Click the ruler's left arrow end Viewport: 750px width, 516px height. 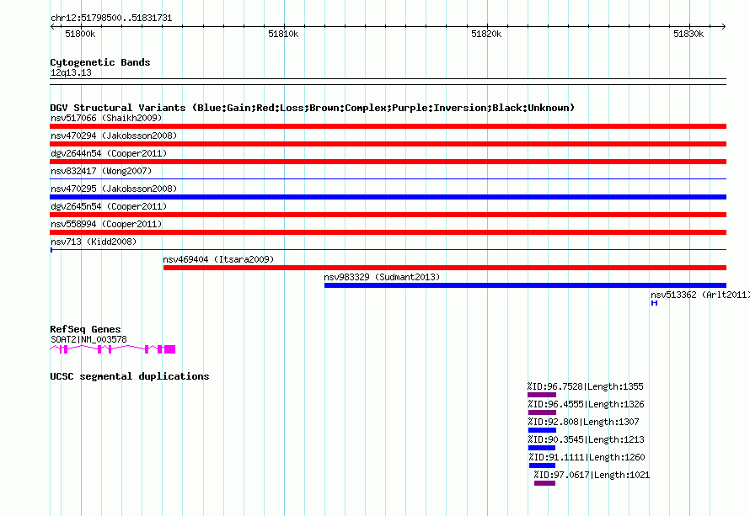52,27
